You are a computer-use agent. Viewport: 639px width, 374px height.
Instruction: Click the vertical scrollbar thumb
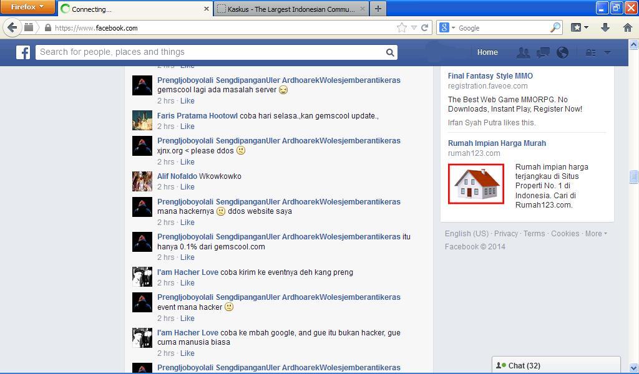click(633, 177)
